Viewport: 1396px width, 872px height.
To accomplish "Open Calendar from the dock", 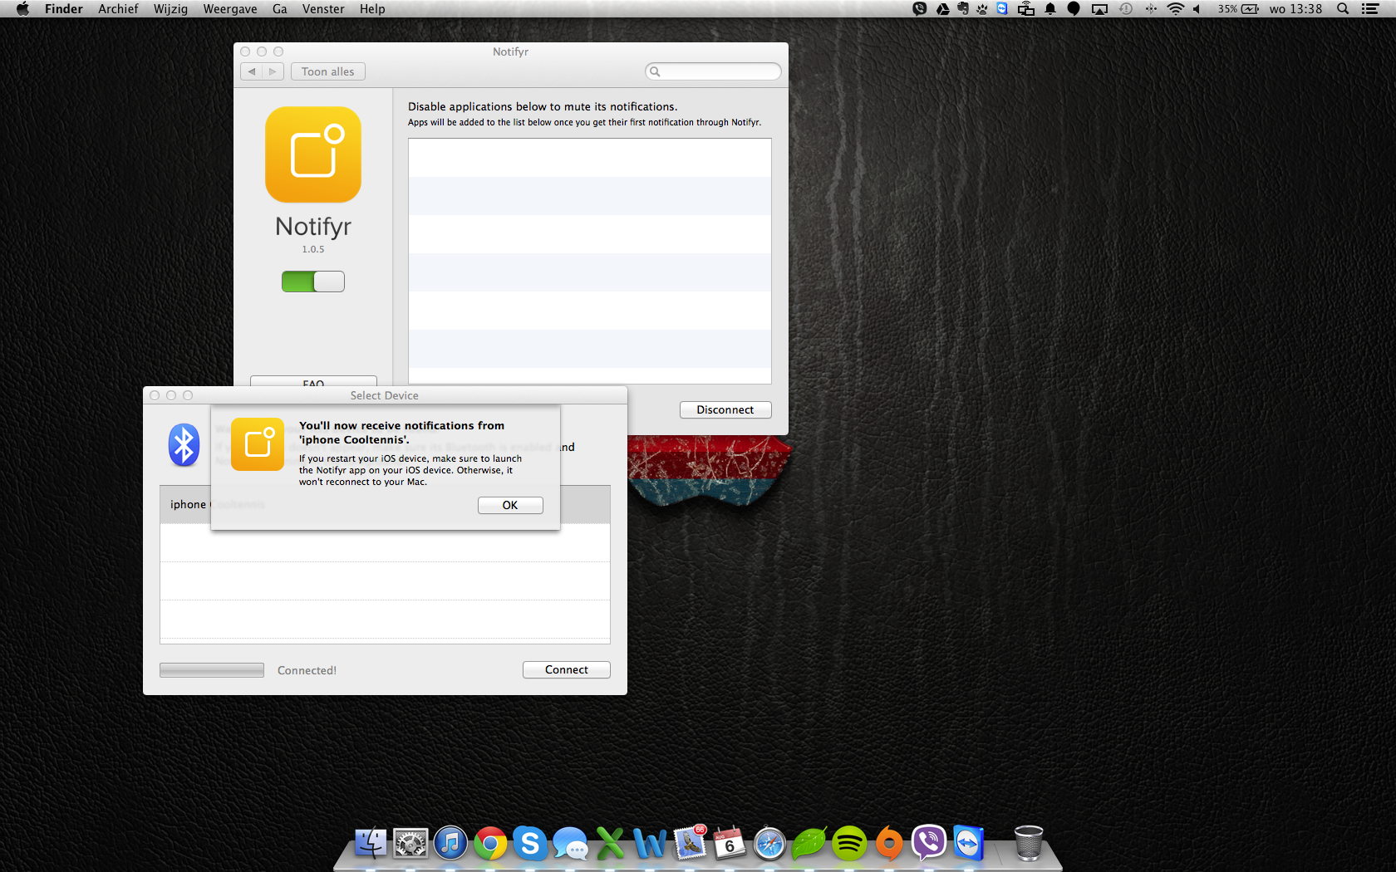I will click(730, 844).
